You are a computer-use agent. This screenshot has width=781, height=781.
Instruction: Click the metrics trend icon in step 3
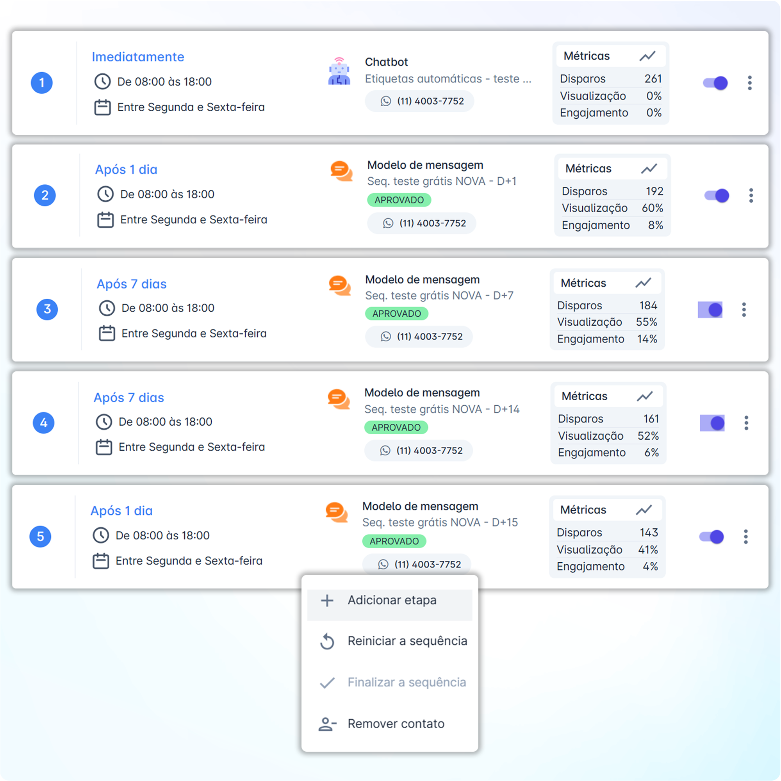click(x=643, y=283)
